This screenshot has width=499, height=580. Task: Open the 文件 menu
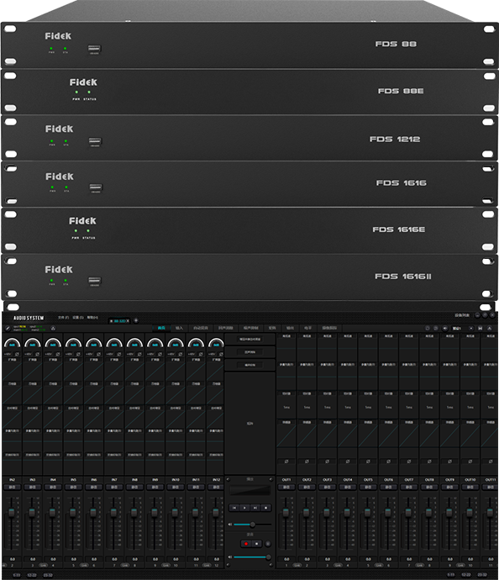(x=63, y=318)
